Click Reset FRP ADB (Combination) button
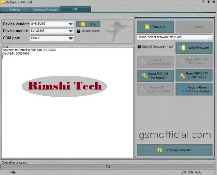Viewport: 217px width, 175px height. [x=155, y=76]
